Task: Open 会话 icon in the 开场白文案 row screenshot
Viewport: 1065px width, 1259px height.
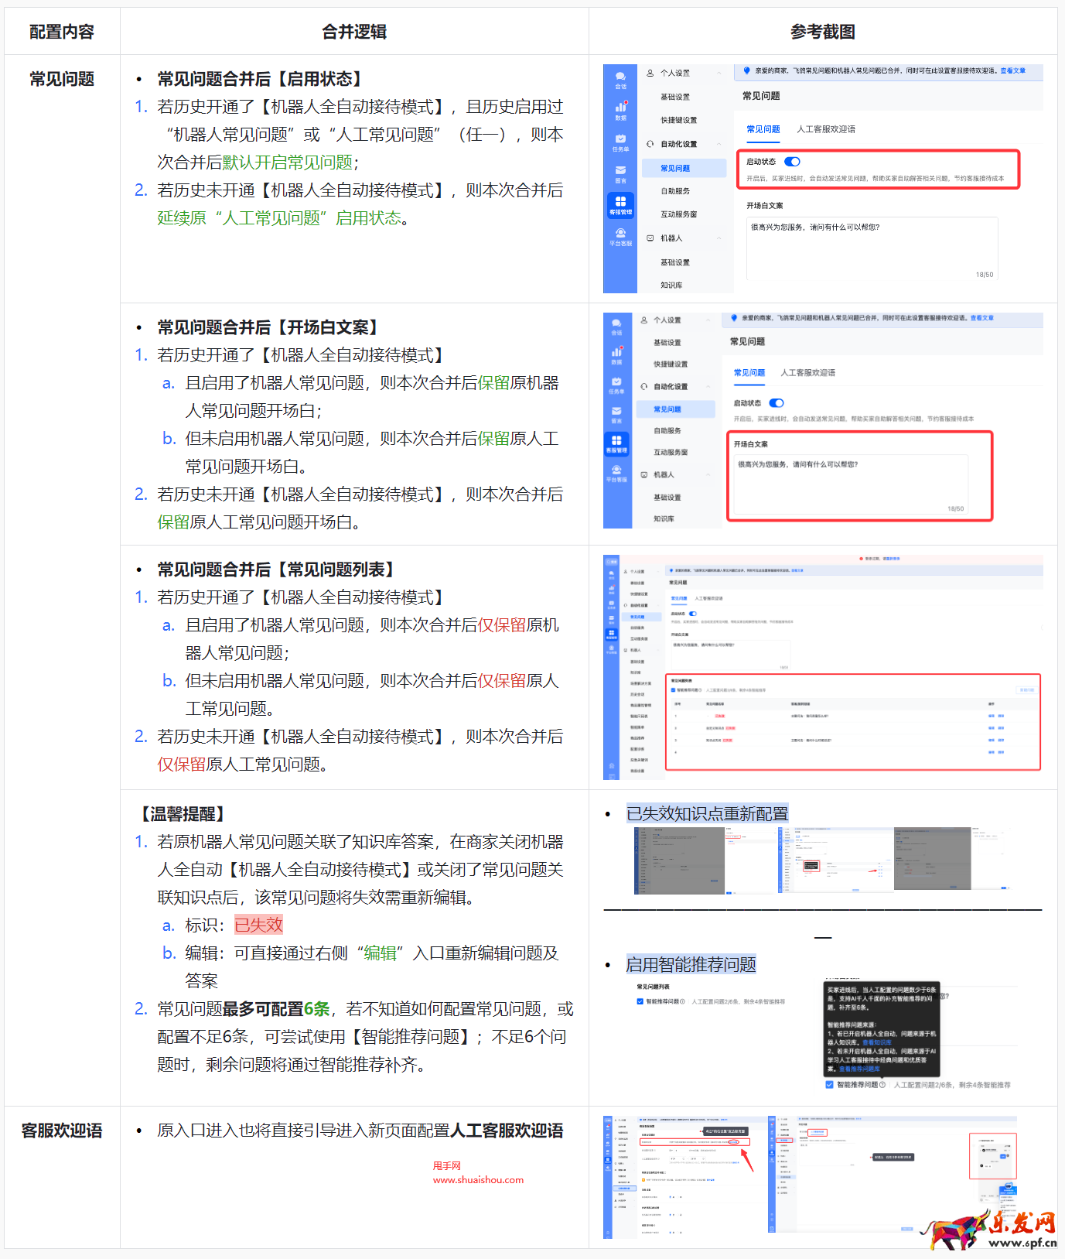Action: [616, 323]
